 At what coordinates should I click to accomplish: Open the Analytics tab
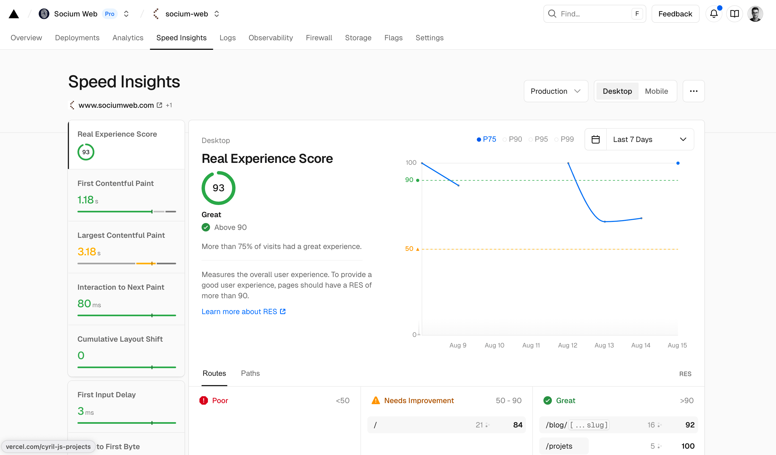click(x=128, y=38)
